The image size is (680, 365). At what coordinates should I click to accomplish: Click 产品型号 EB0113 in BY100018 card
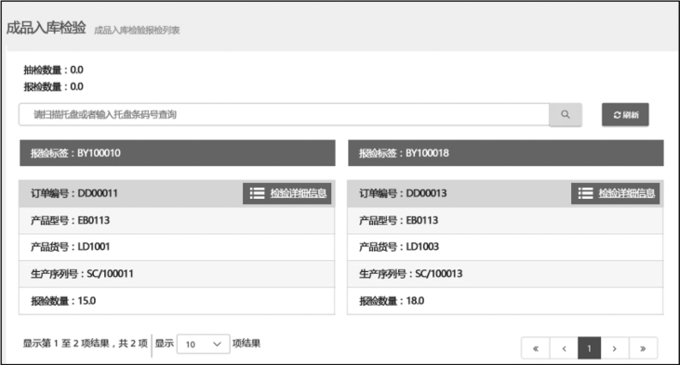[x=505, y=220]
